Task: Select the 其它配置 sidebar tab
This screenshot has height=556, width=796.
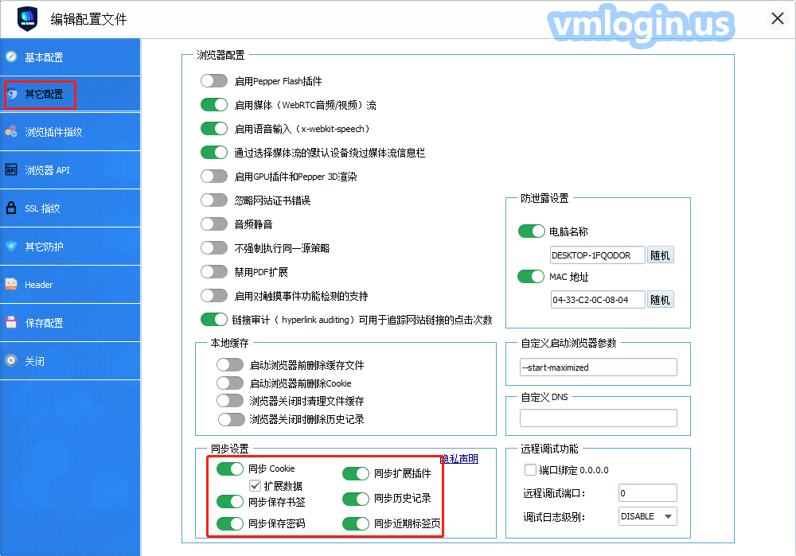Action: pyautogui.click(x=44, y=95)
